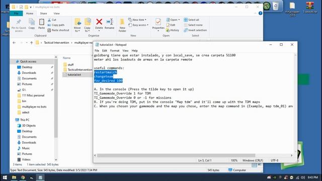The height and width of the screenshot is (181, 322).
Task: Click Notepad horizontal scrollbar thumb
Action: (176, 155)
